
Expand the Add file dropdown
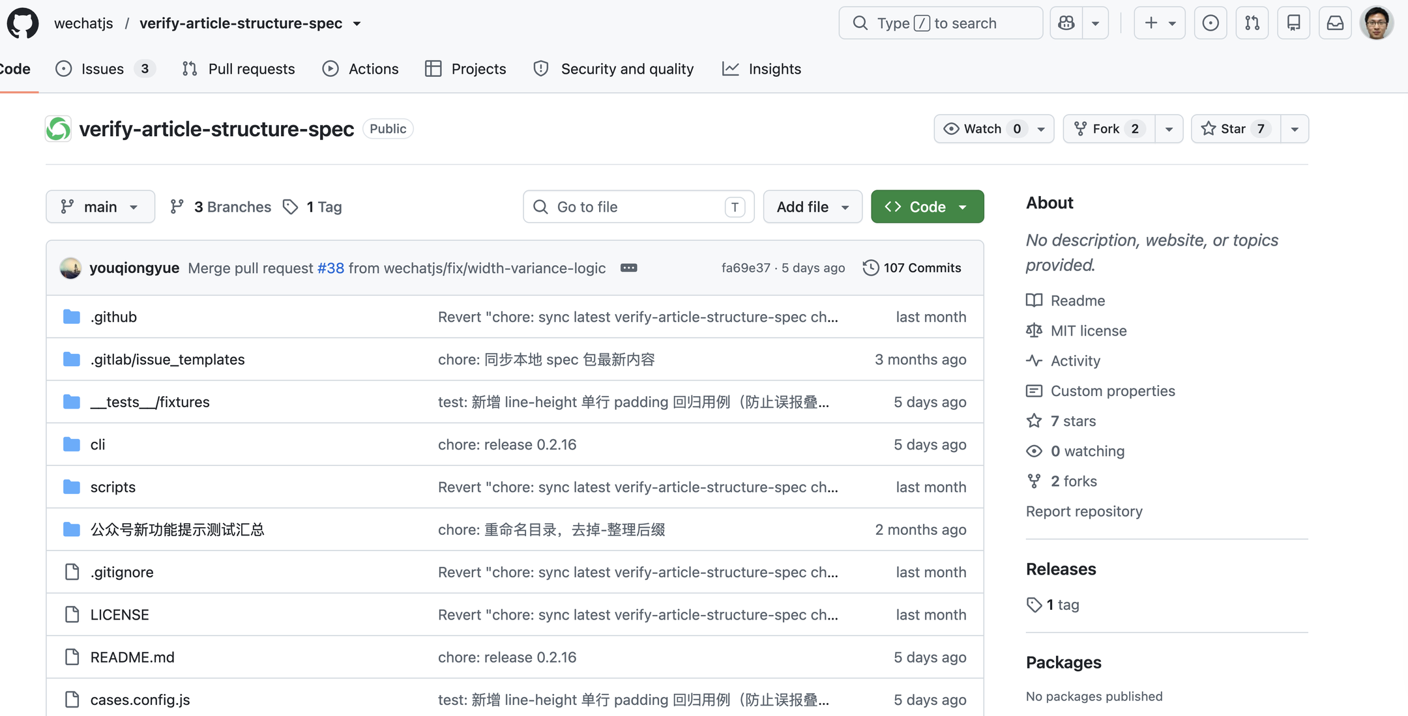tap(813, 207)
